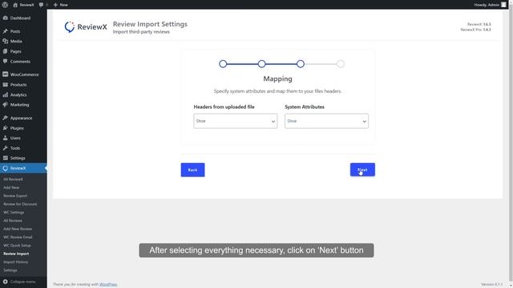Open the WC Quick Setup submenu

(x=17, y=246)
